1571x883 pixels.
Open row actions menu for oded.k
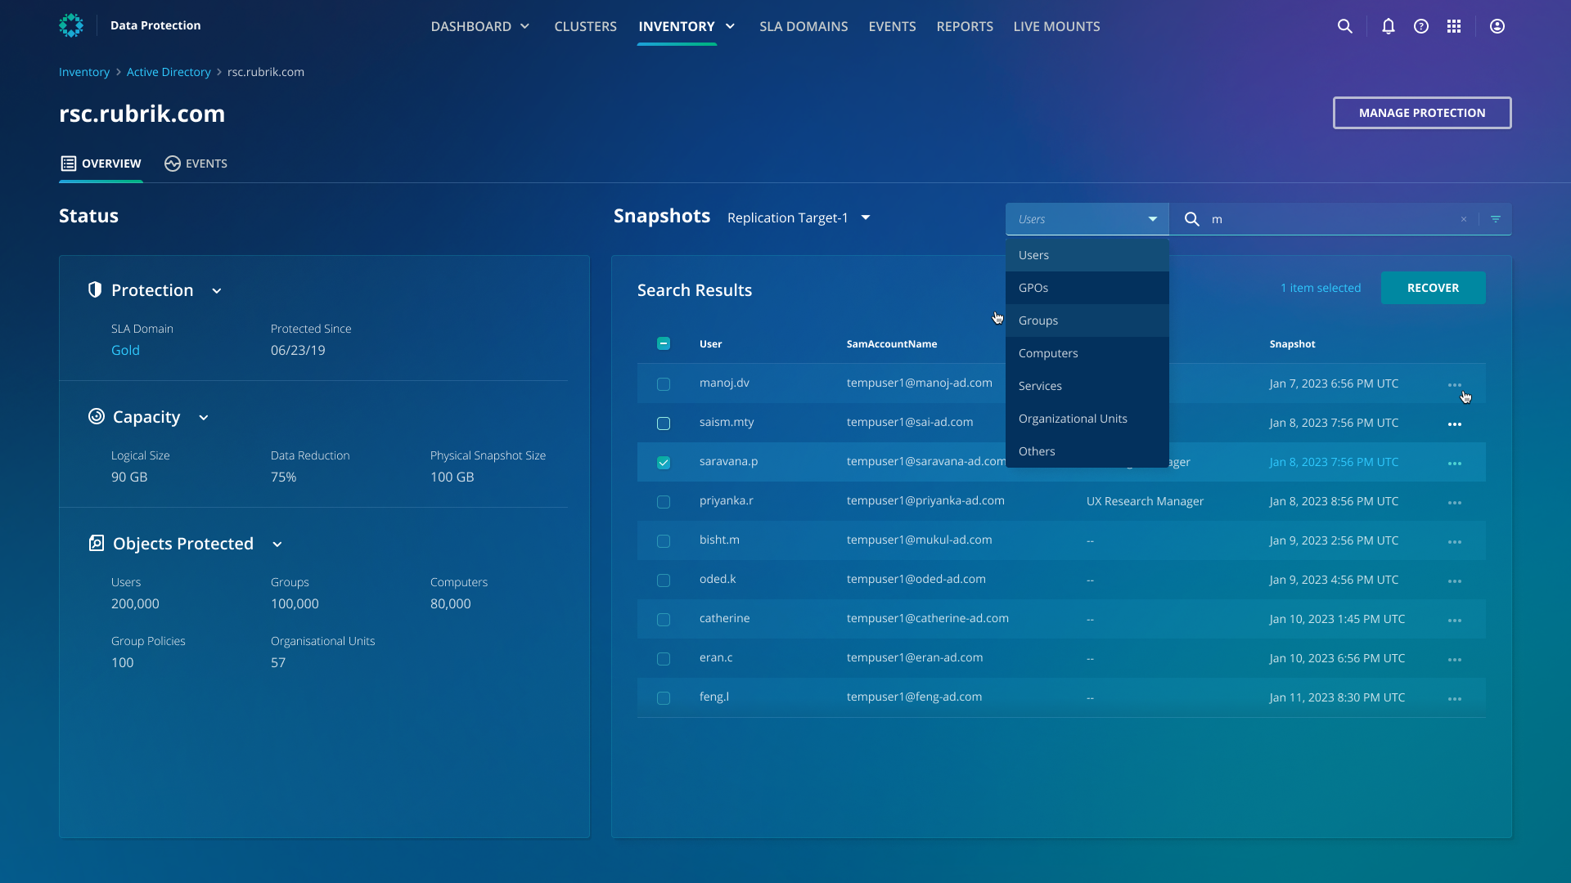(x=1455, y=580)
